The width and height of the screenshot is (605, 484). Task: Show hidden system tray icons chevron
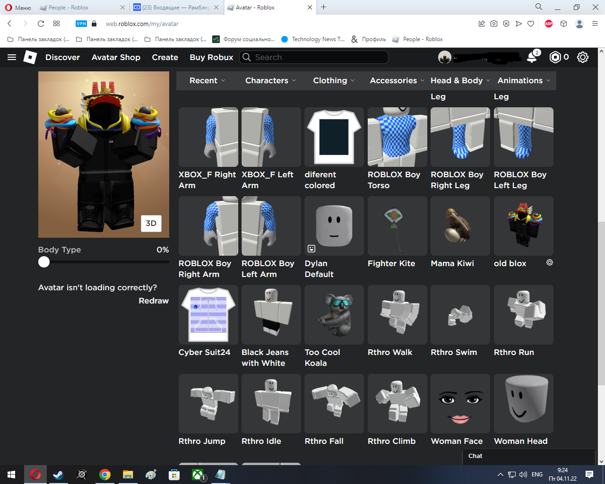[x=501, y=475]
